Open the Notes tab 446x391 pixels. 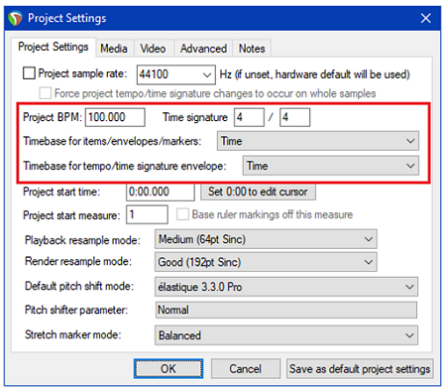click(252, 49)
